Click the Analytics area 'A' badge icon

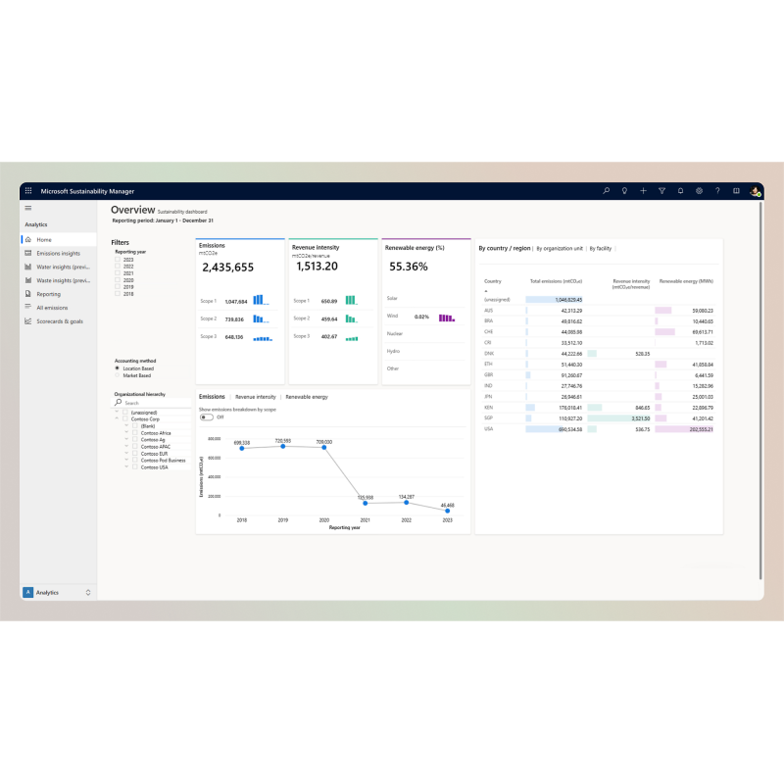pos(28,592)
